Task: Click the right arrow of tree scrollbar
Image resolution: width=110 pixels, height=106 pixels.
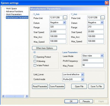Action: point(27,96)
